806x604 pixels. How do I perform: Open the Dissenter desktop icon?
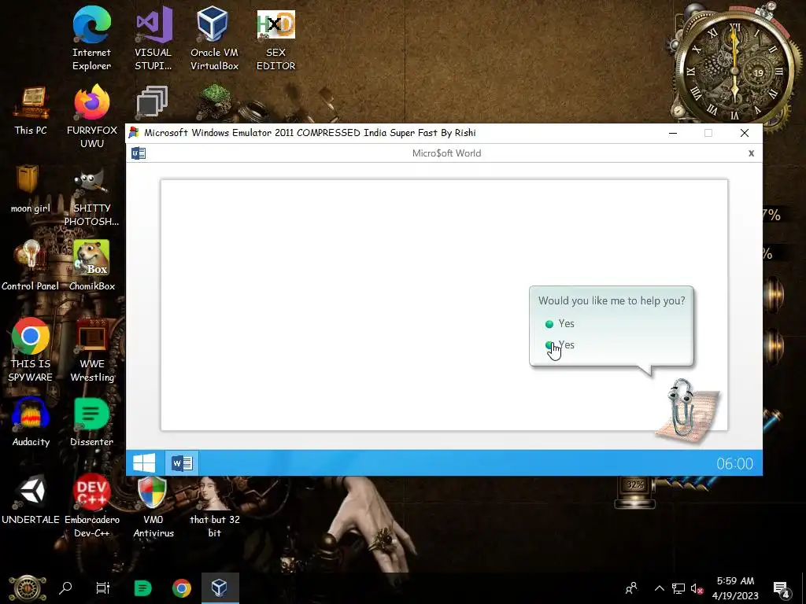click(92, 422)
